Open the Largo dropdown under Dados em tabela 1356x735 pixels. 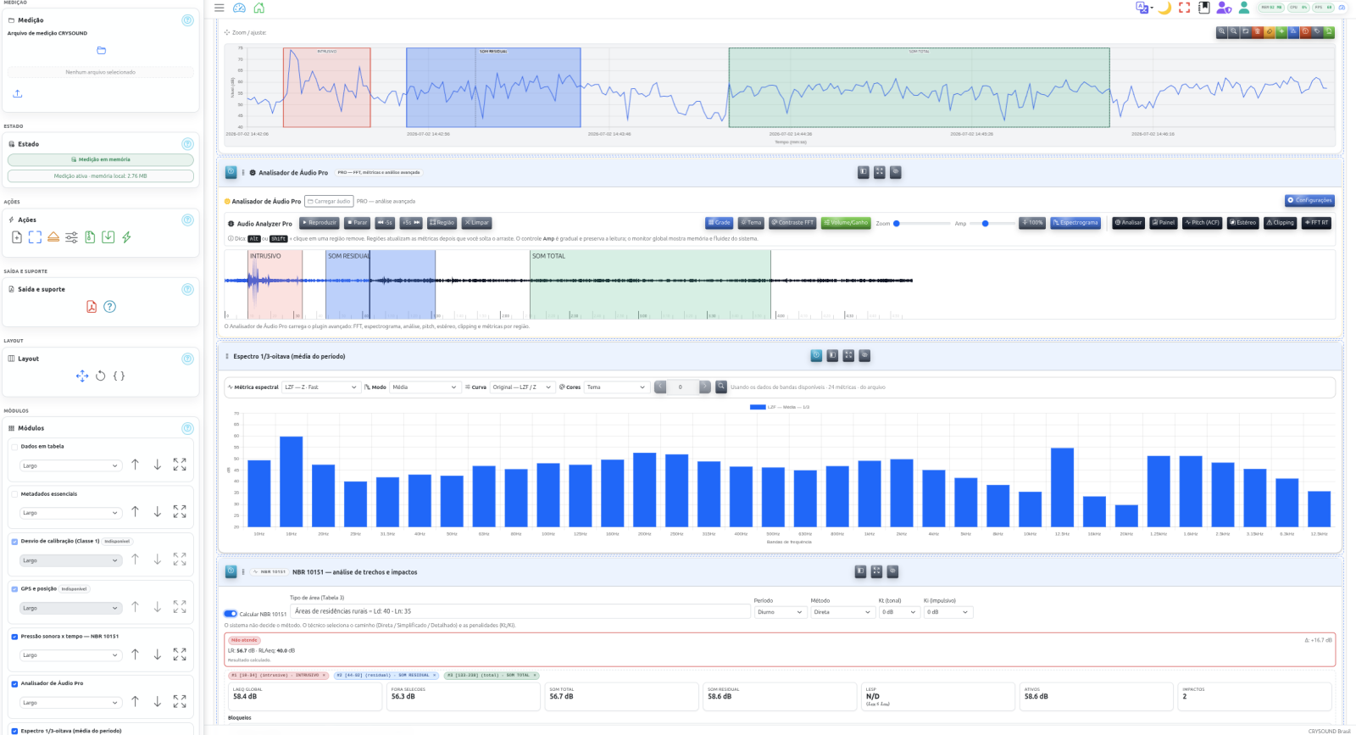click(70, 465)
